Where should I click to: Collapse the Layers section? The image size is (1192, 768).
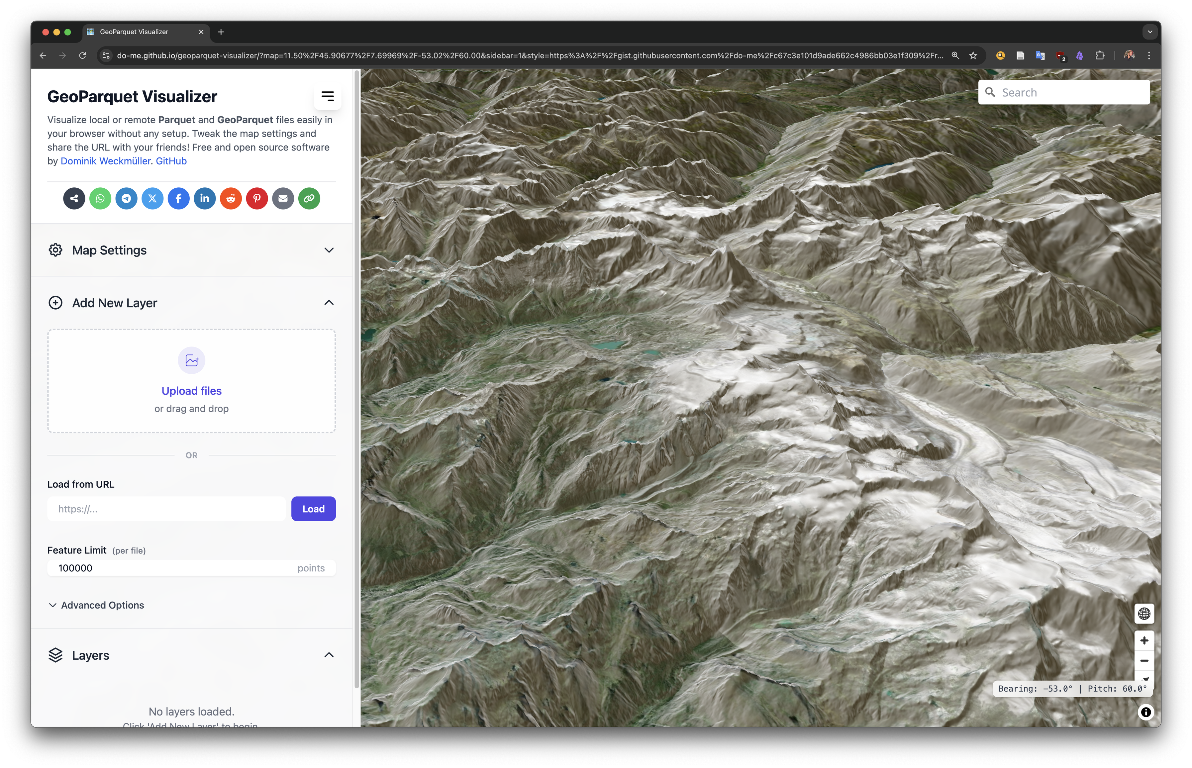coord(329,655)
